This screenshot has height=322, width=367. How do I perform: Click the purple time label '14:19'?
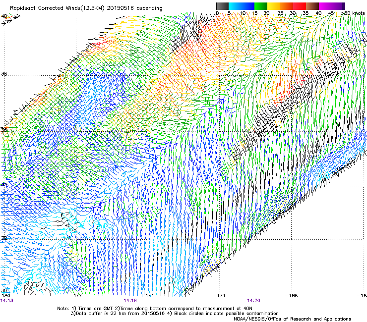(130, 301)
